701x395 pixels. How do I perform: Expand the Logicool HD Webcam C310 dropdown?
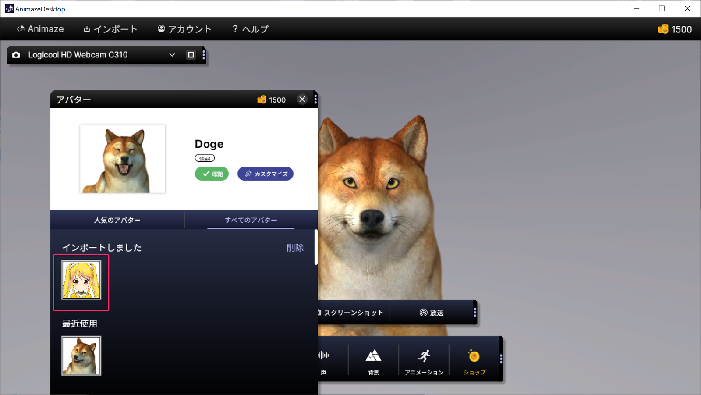coord(172,55)
